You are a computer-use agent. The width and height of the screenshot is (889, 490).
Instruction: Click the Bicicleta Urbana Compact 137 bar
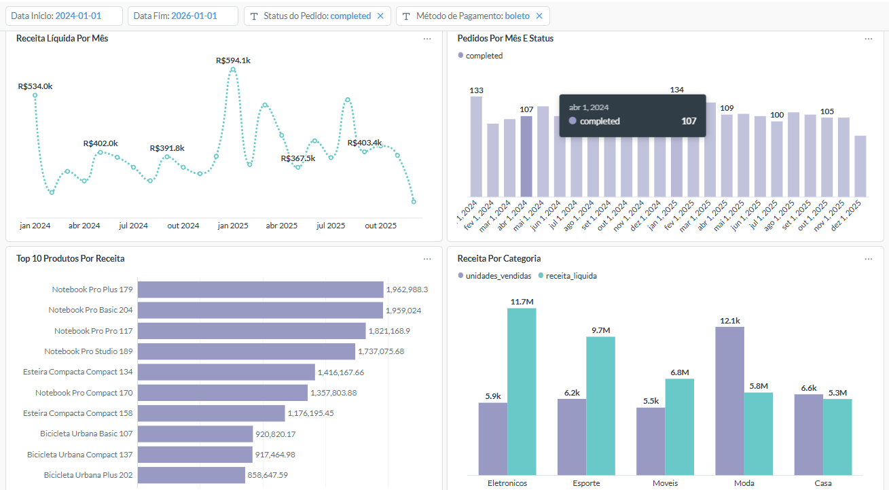coord(195,455)
